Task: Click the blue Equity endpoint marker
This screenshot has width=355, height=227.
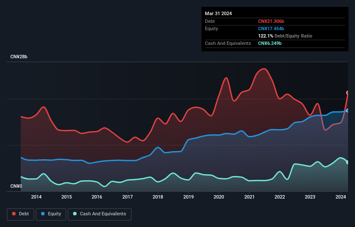Action: pos(348,110)
